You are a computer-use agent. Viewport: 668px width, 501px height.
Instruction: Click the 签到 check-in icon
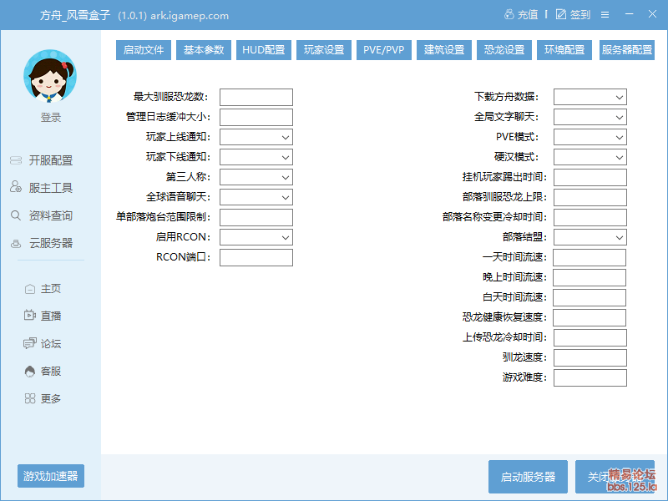click(x=561, y=15)
